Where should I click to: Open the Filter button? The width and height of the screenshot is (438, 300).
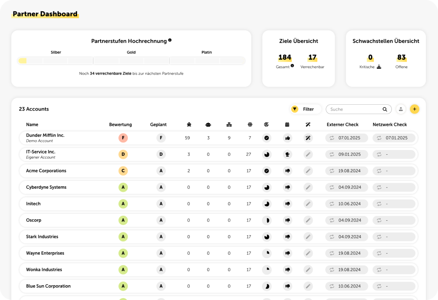305,109
